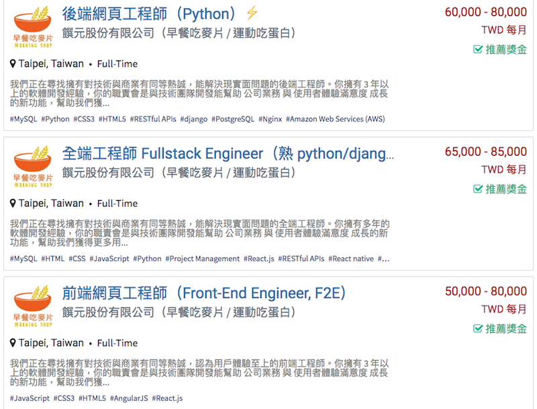Open the 全端工程師 Fullstack Engineer job title
The image size is (537, 409).
[x=228, y=154]
